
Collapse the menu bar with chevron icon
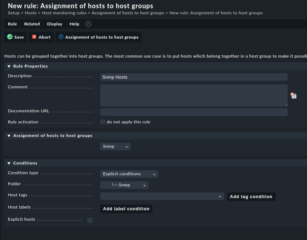coord(88,24)
